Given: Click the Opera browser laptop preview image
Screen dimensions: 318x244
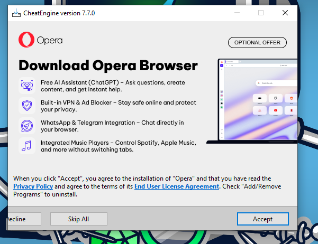Looking at the screenshot, I should (252, 101).
